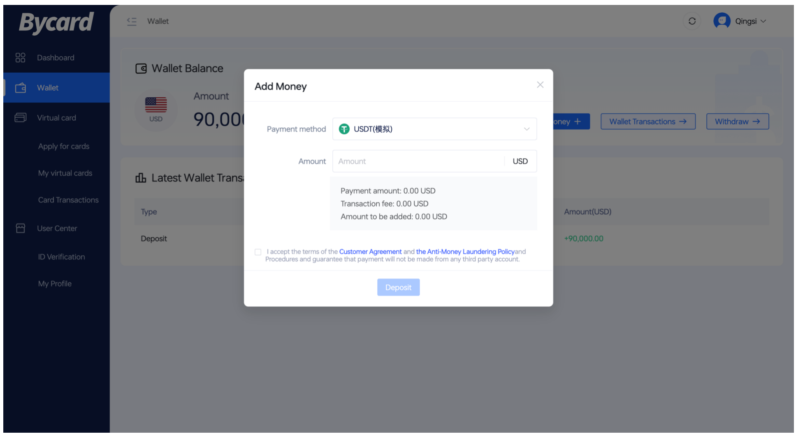
Task: Open Apply for cards menu item
Action: [64, 146]
